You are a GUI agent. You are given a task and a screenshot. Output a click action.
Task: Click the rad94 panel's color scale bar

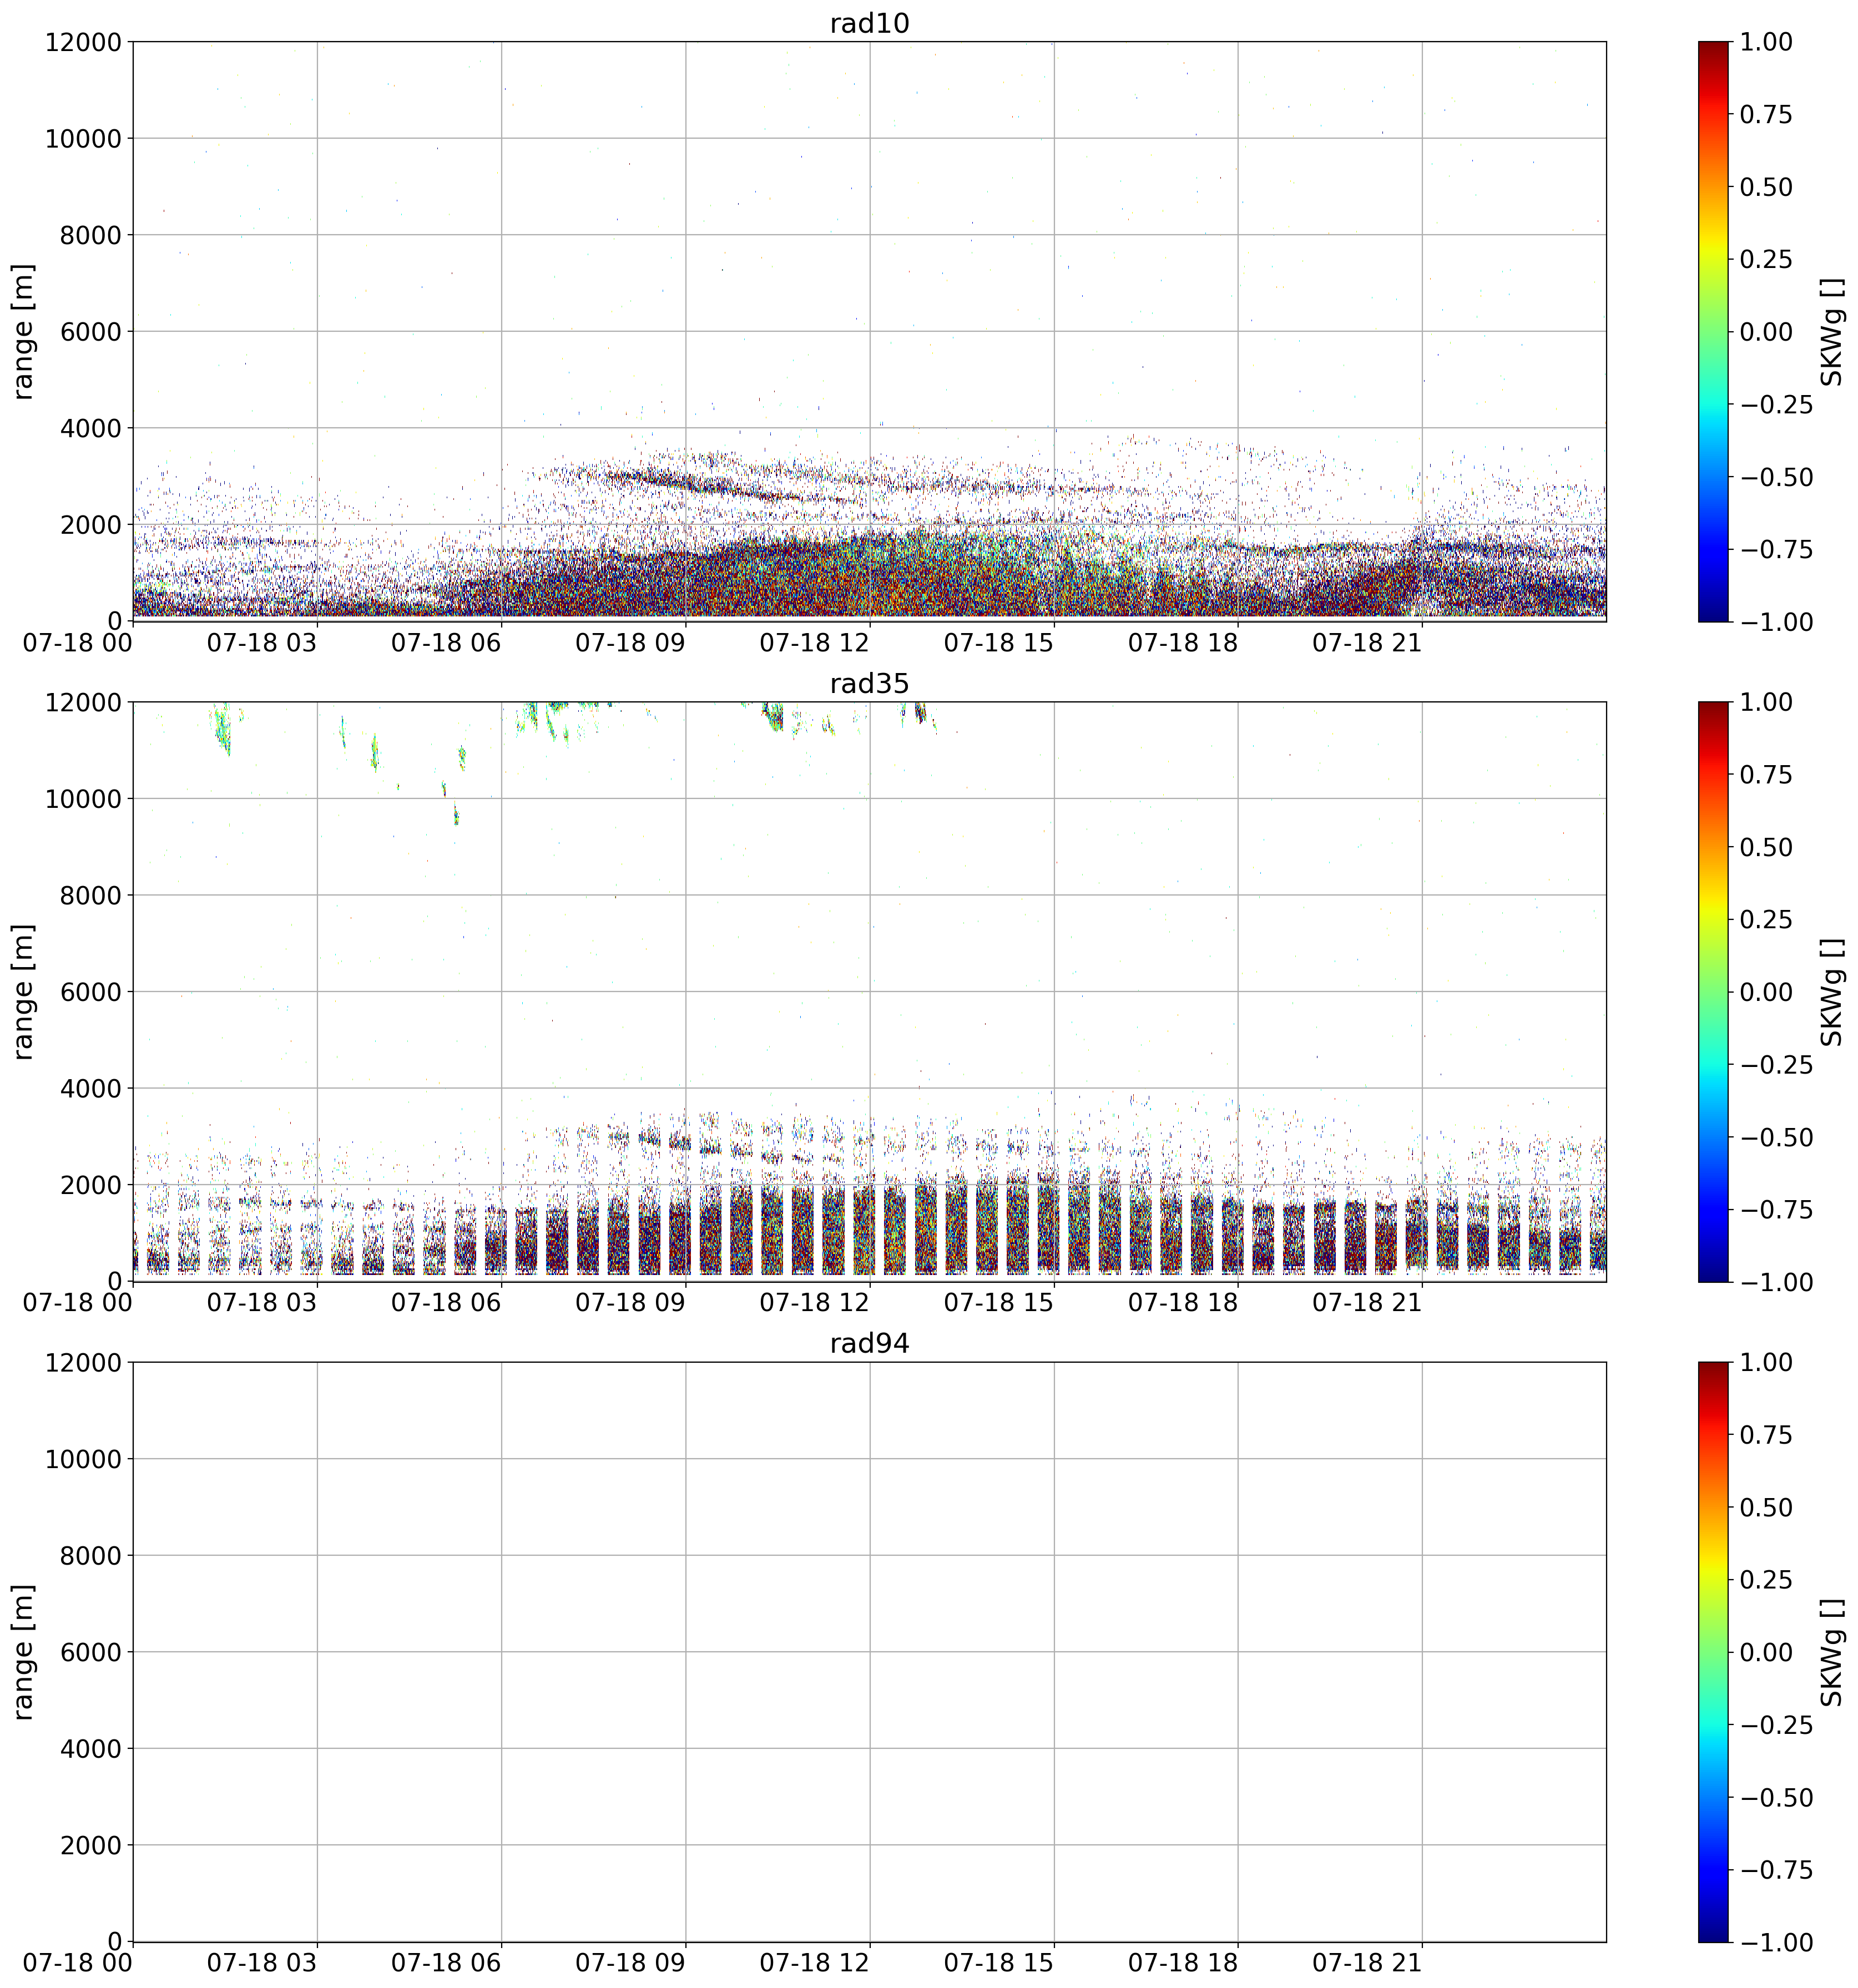pos(1713,1651)
